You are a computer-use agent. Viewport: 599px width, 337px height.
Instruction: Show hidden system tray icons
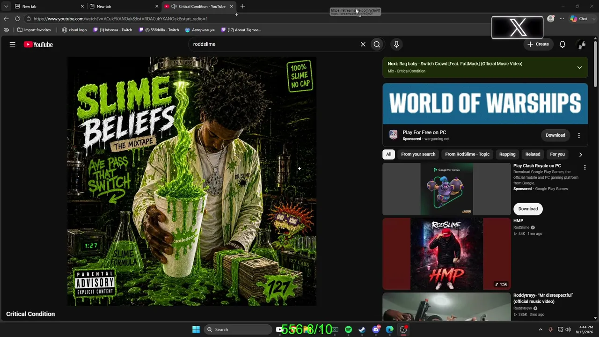541,330
